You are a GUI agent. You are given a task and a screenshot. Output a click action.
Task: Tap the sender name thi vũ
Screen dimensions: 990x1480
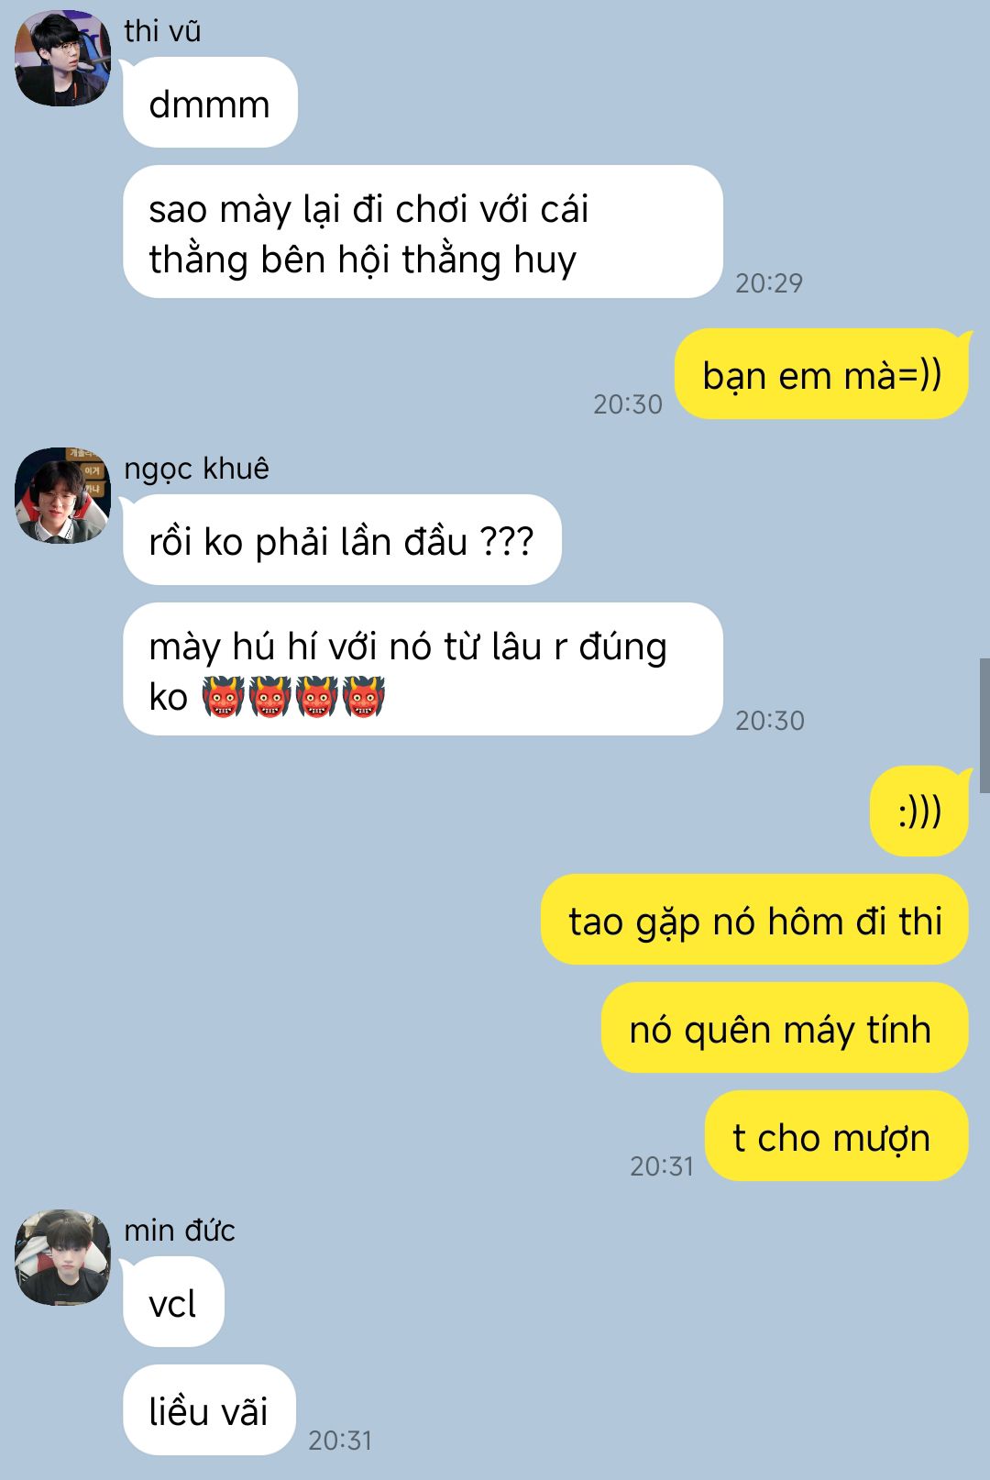[x=162, y=31]
